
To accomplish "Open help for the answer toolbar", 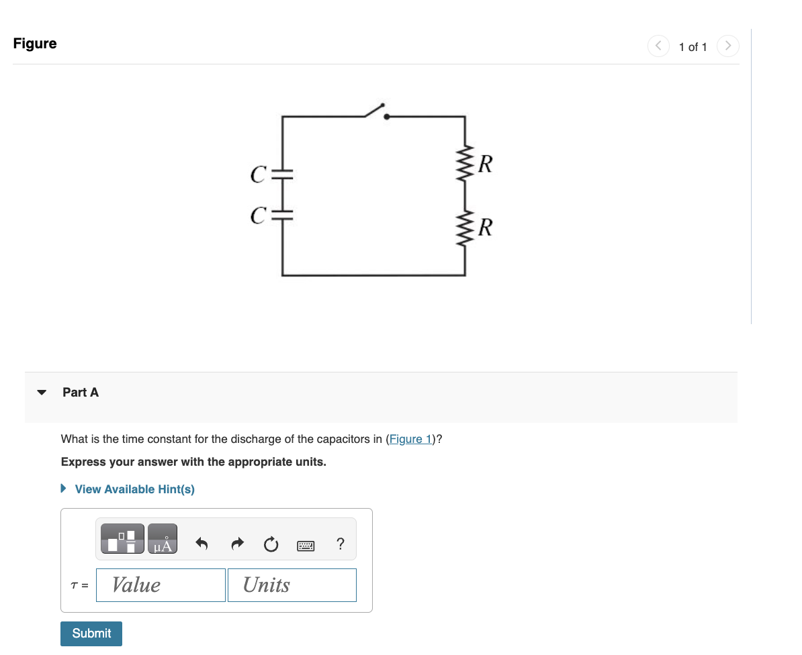I will pyautogui.click(x=340, y=544).
